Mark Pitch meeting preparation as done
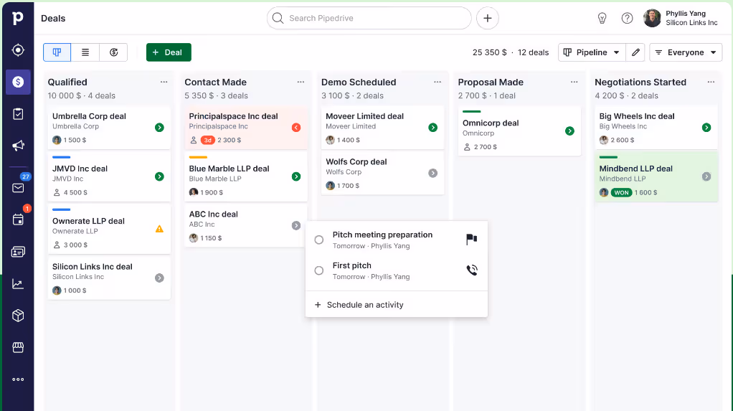The image size is (733, 411). [319, 240]
